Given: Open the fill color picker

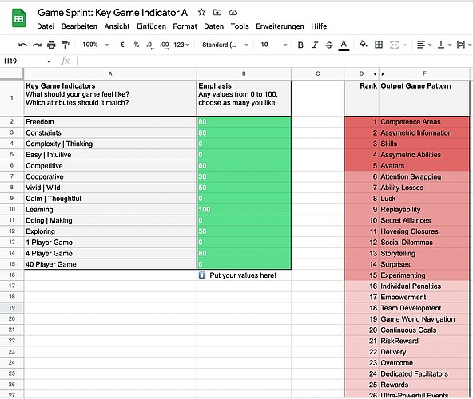Looking at the screenshot, I should [364, 45].
